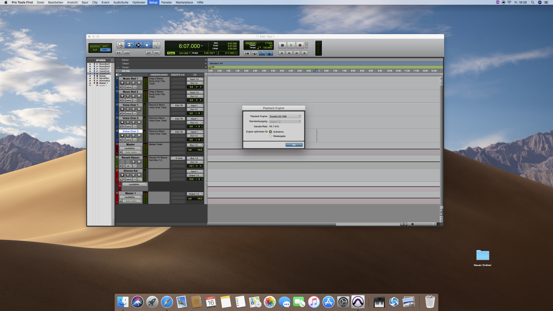Toggle the GRID edit mode button
The height and width of the screenshot is (311, 553).
pos(105,50)
